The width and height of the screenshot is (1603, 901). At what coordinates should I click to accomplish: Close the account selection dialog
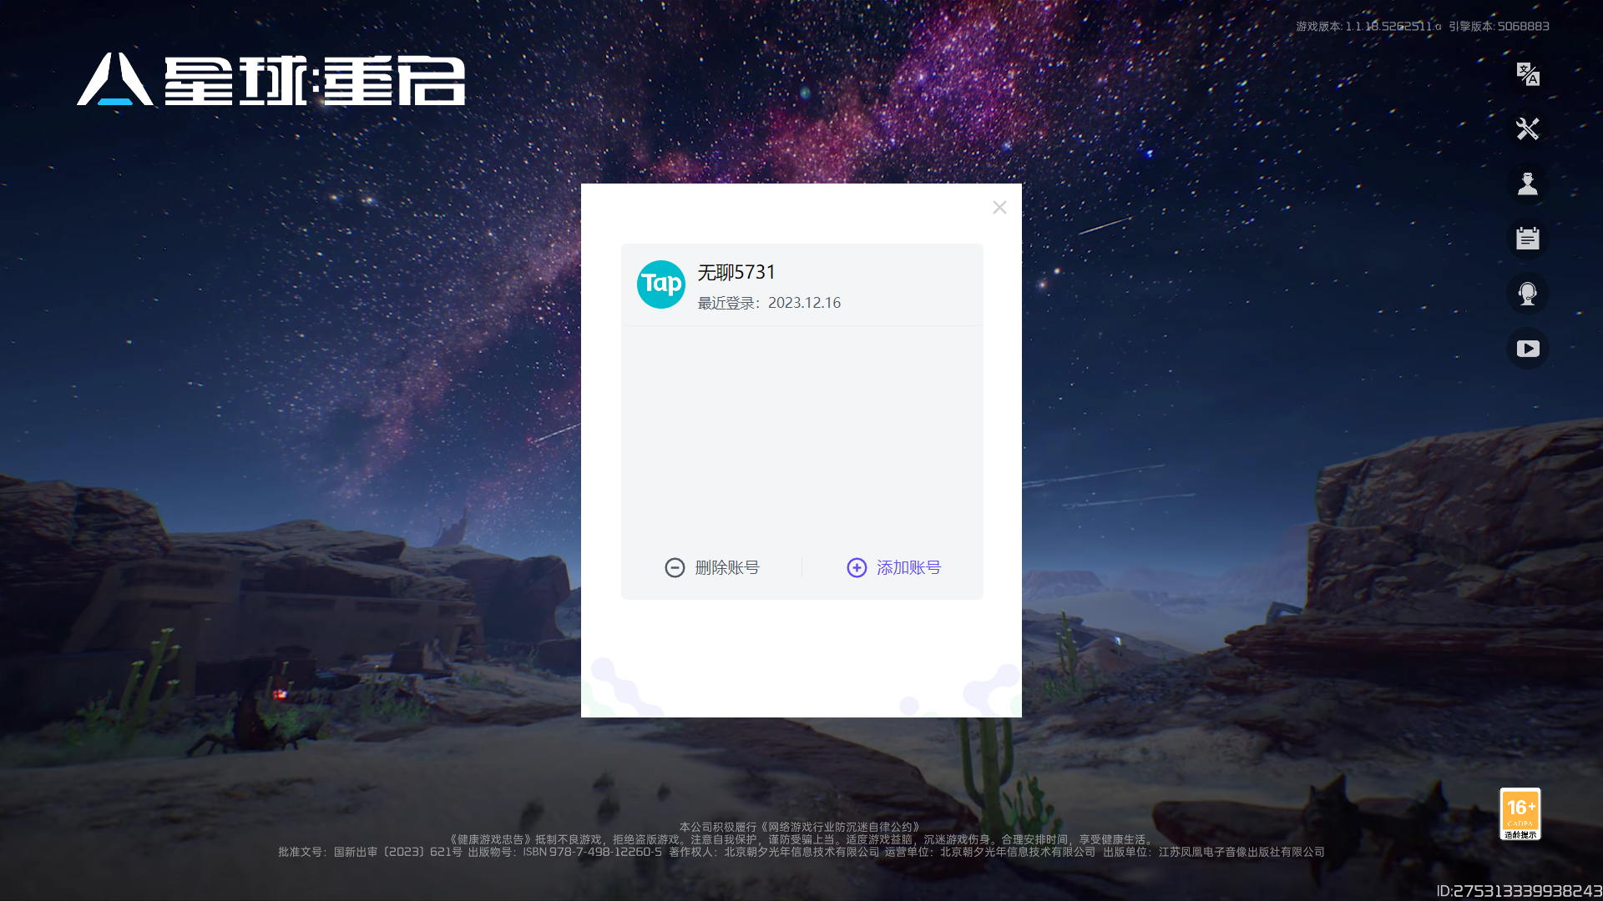999,208
